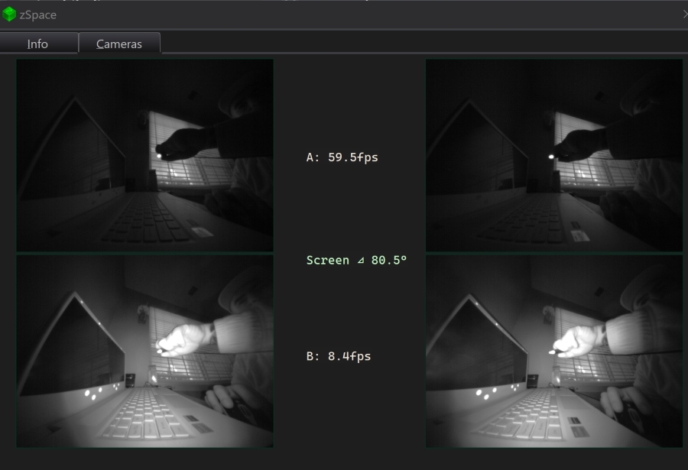Click the empty tab bar background
Screen dimensions: 688x470
382,44
